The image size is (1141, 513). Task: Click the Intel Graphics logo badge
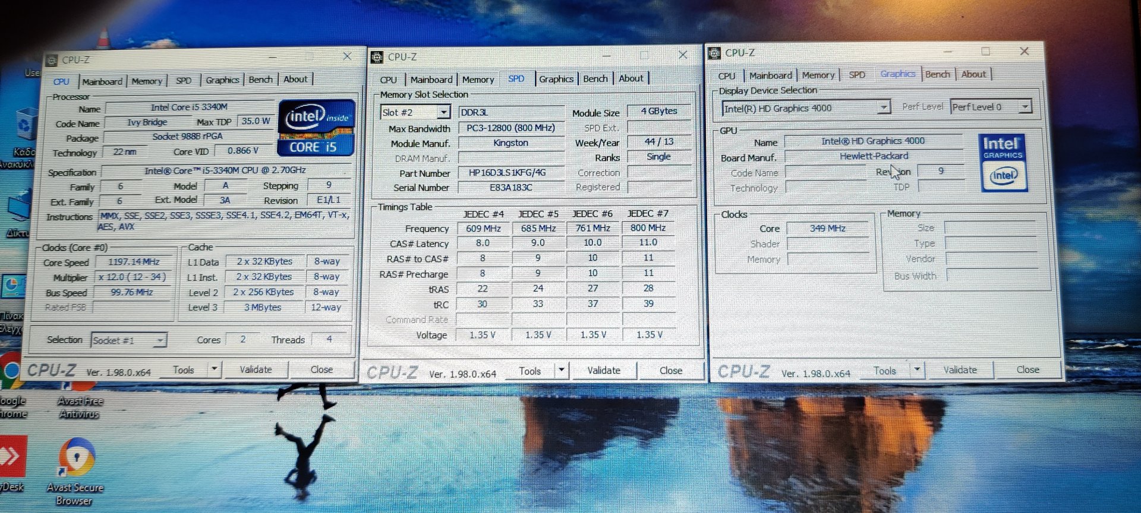tap(1004, 162)
